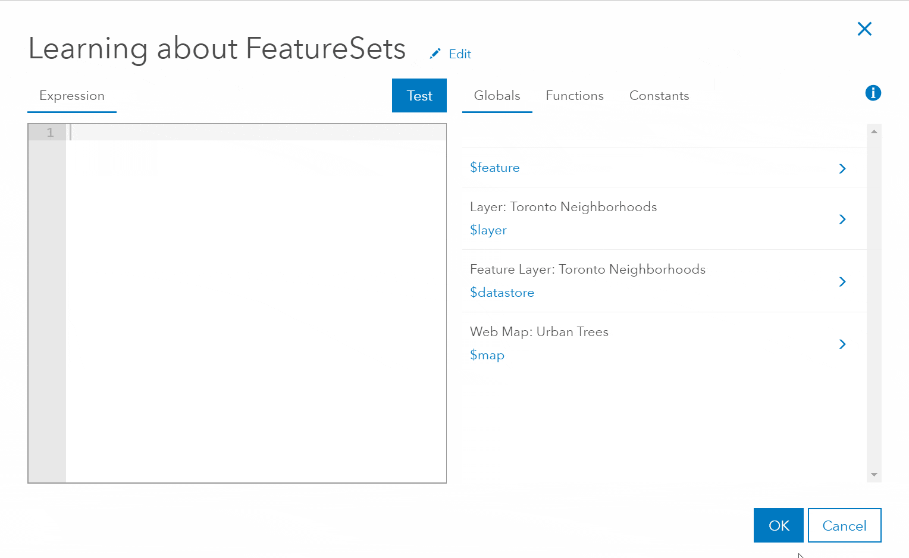Switch to the Constants tab
909x558 pixels.
pyautogui.click(x=659, y=96)
